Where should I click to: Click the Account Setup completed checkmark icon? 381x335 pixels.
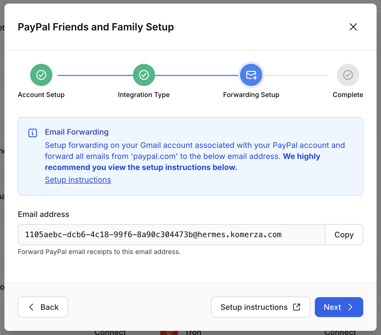[41, 75]
